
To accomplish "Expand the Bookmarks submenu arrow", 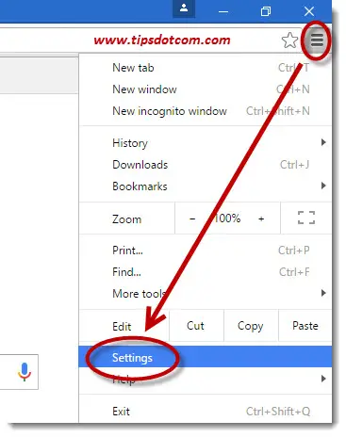I will click(x=323, y=186).
